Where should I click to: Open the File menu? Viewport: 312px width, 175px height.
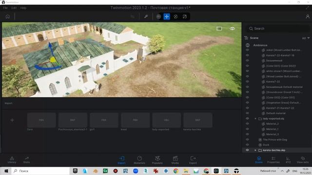5,8
